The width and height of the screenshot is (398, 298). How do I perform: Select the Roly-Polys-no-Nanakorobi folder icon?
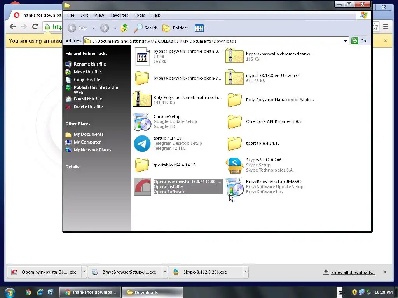click(x=234, y=100)
